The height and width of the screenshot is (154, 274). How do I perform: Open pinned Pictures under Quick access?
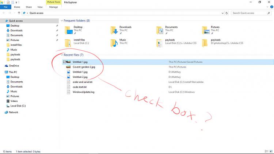pos(15,40)
